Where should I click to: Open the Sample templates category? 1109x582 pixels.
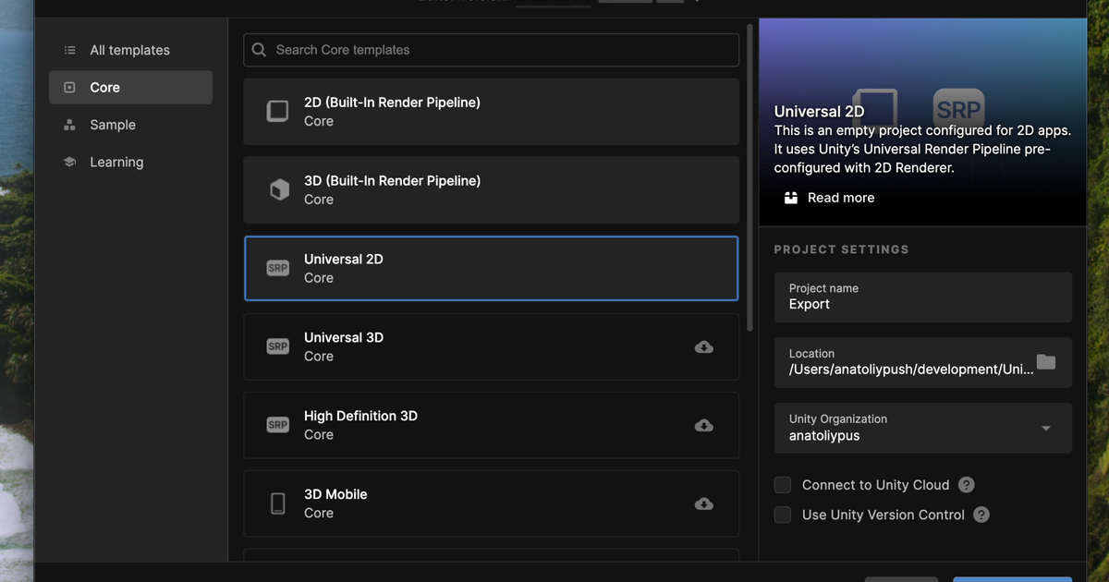pos(130,125)
